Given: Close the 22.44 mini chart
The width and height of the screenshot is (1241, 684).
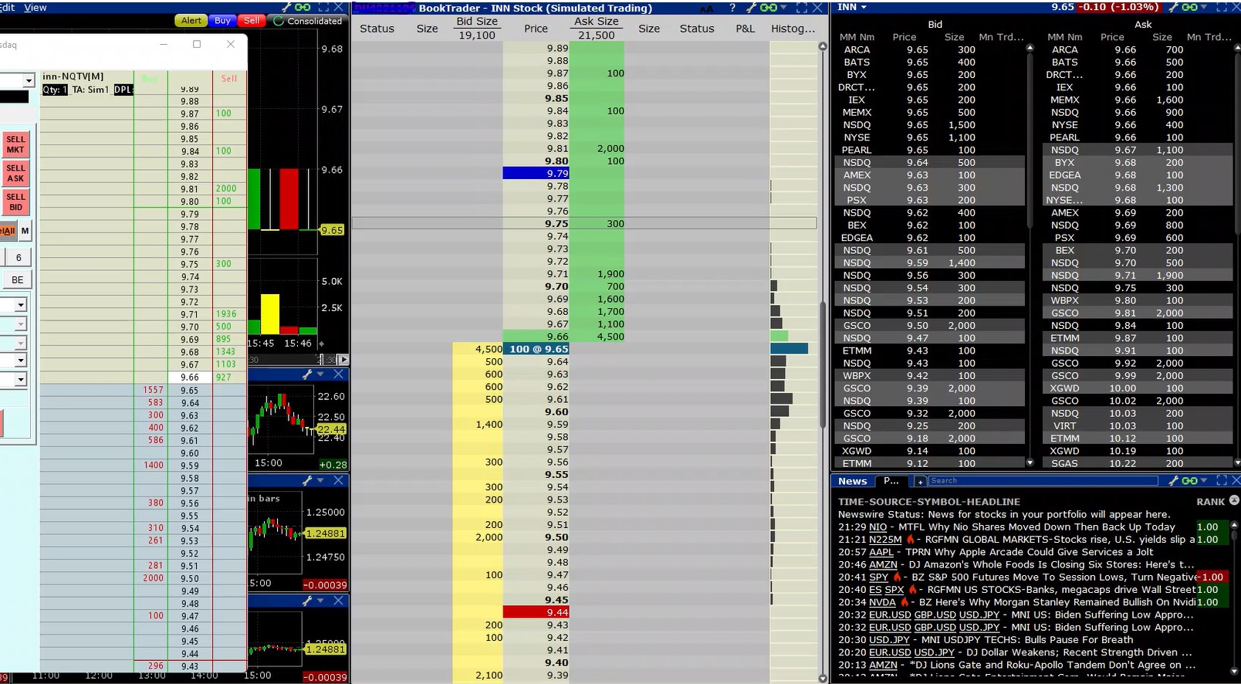Looking at the screenshot, I should point(338,374).
